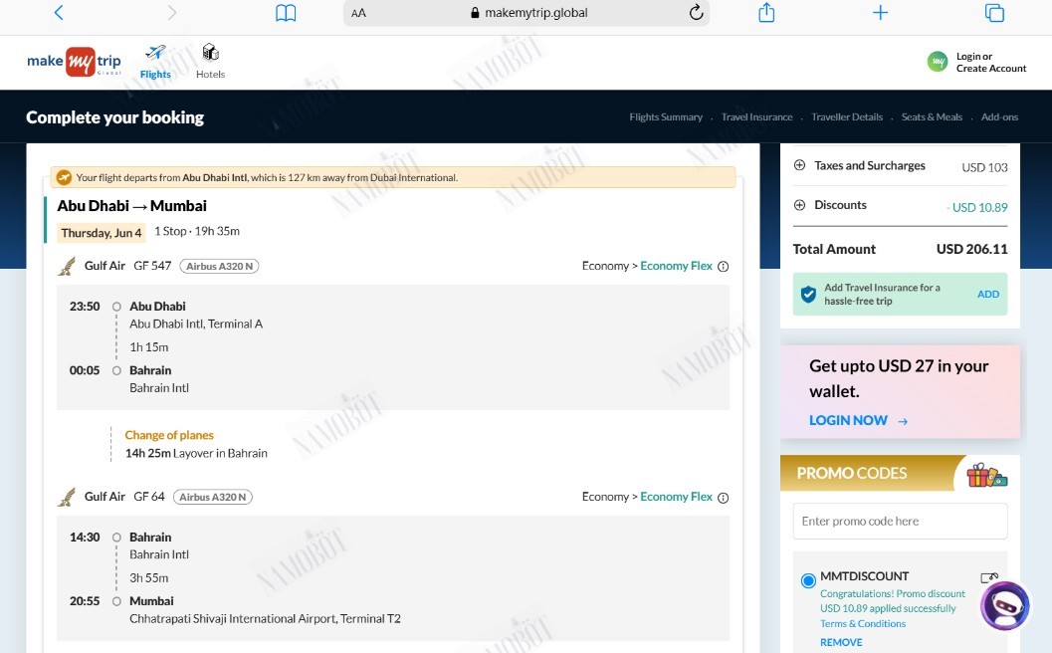Jump to the Seats & Meals section
The width and height of the screenshot is (1052, 653).
click(x=932, y=116)
